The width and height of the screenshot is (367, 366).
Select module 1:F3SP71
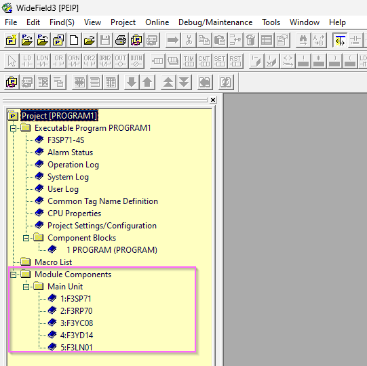75,299
